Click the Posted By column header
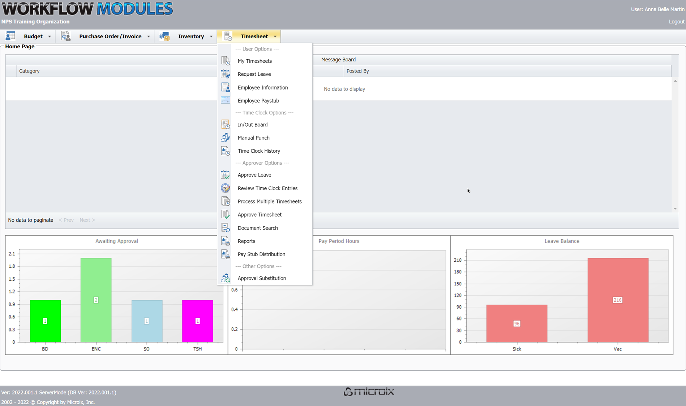Viewport: 686px width, 406px height. [357, 71]
